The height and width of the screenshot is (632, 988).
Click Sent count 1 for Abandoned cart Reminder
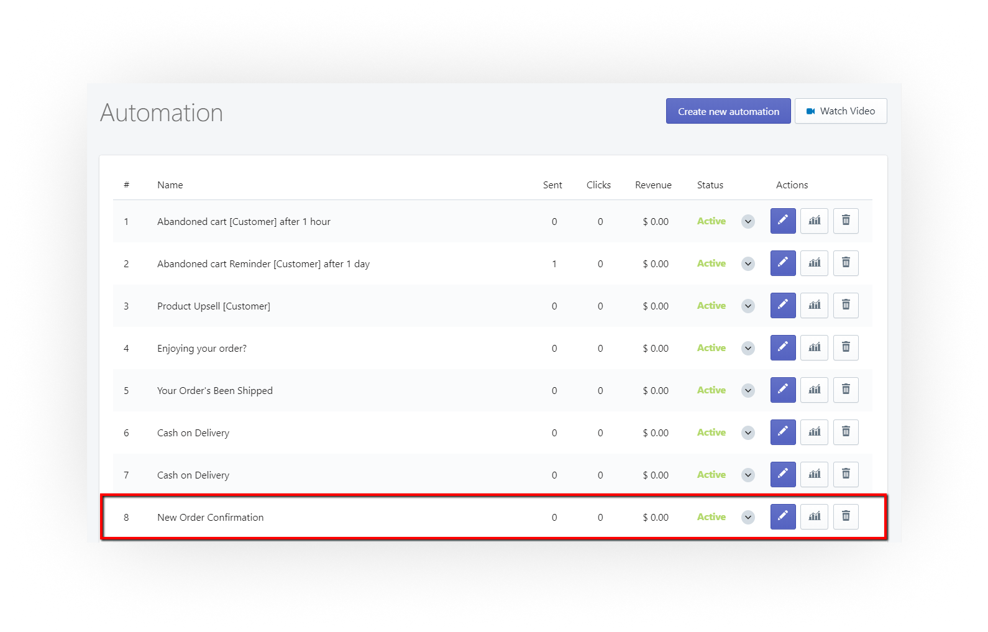point(554,263)
